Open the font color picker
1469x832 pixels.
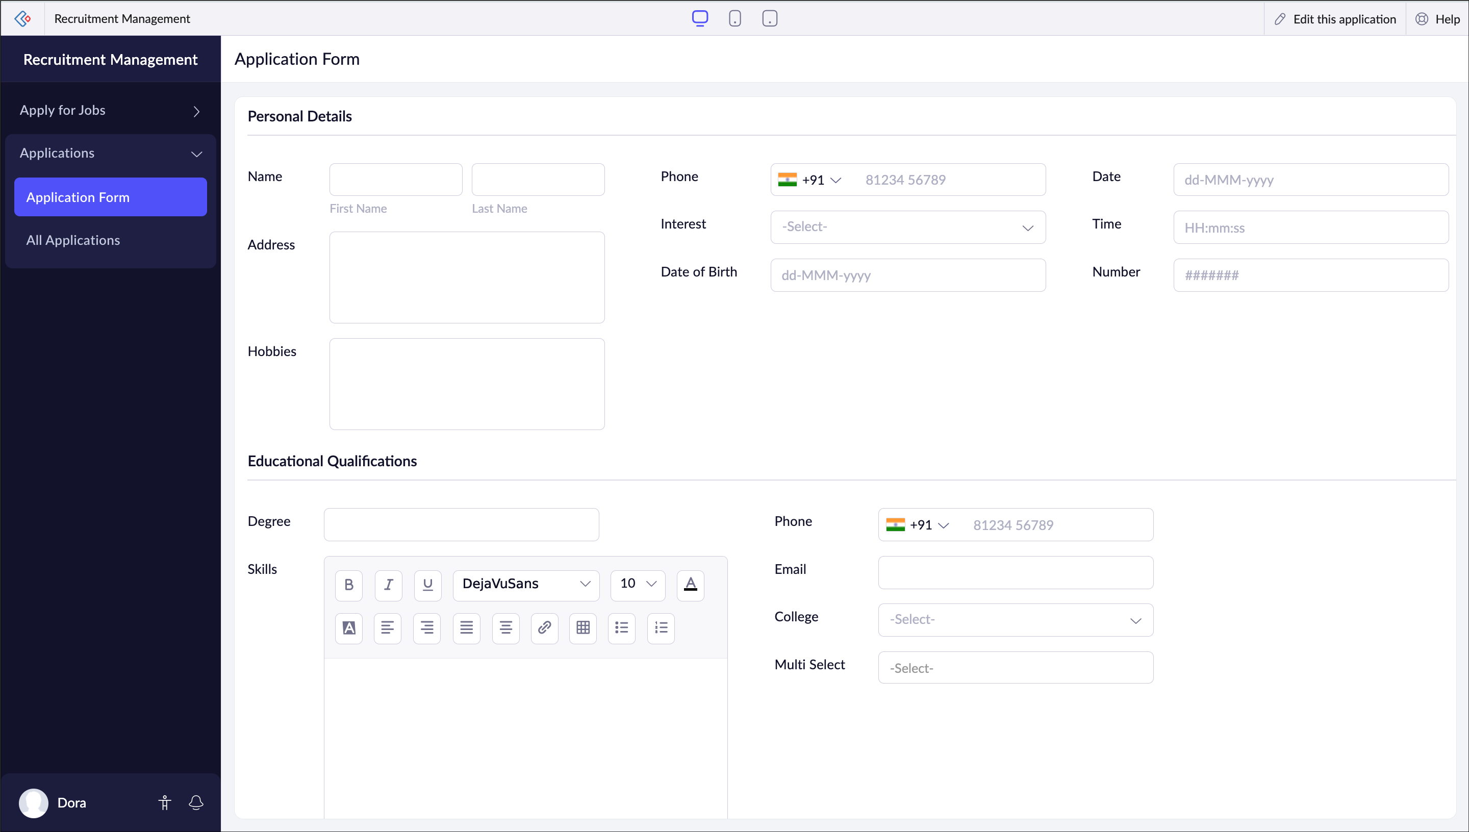[x=690, y=585]
